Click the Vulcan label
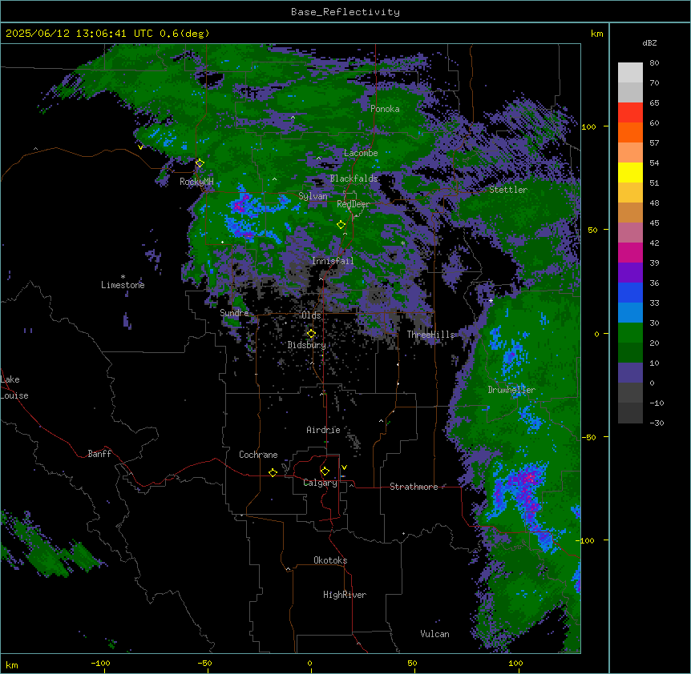The width and height of the screenshot is (691, 674). click(434, 634)
